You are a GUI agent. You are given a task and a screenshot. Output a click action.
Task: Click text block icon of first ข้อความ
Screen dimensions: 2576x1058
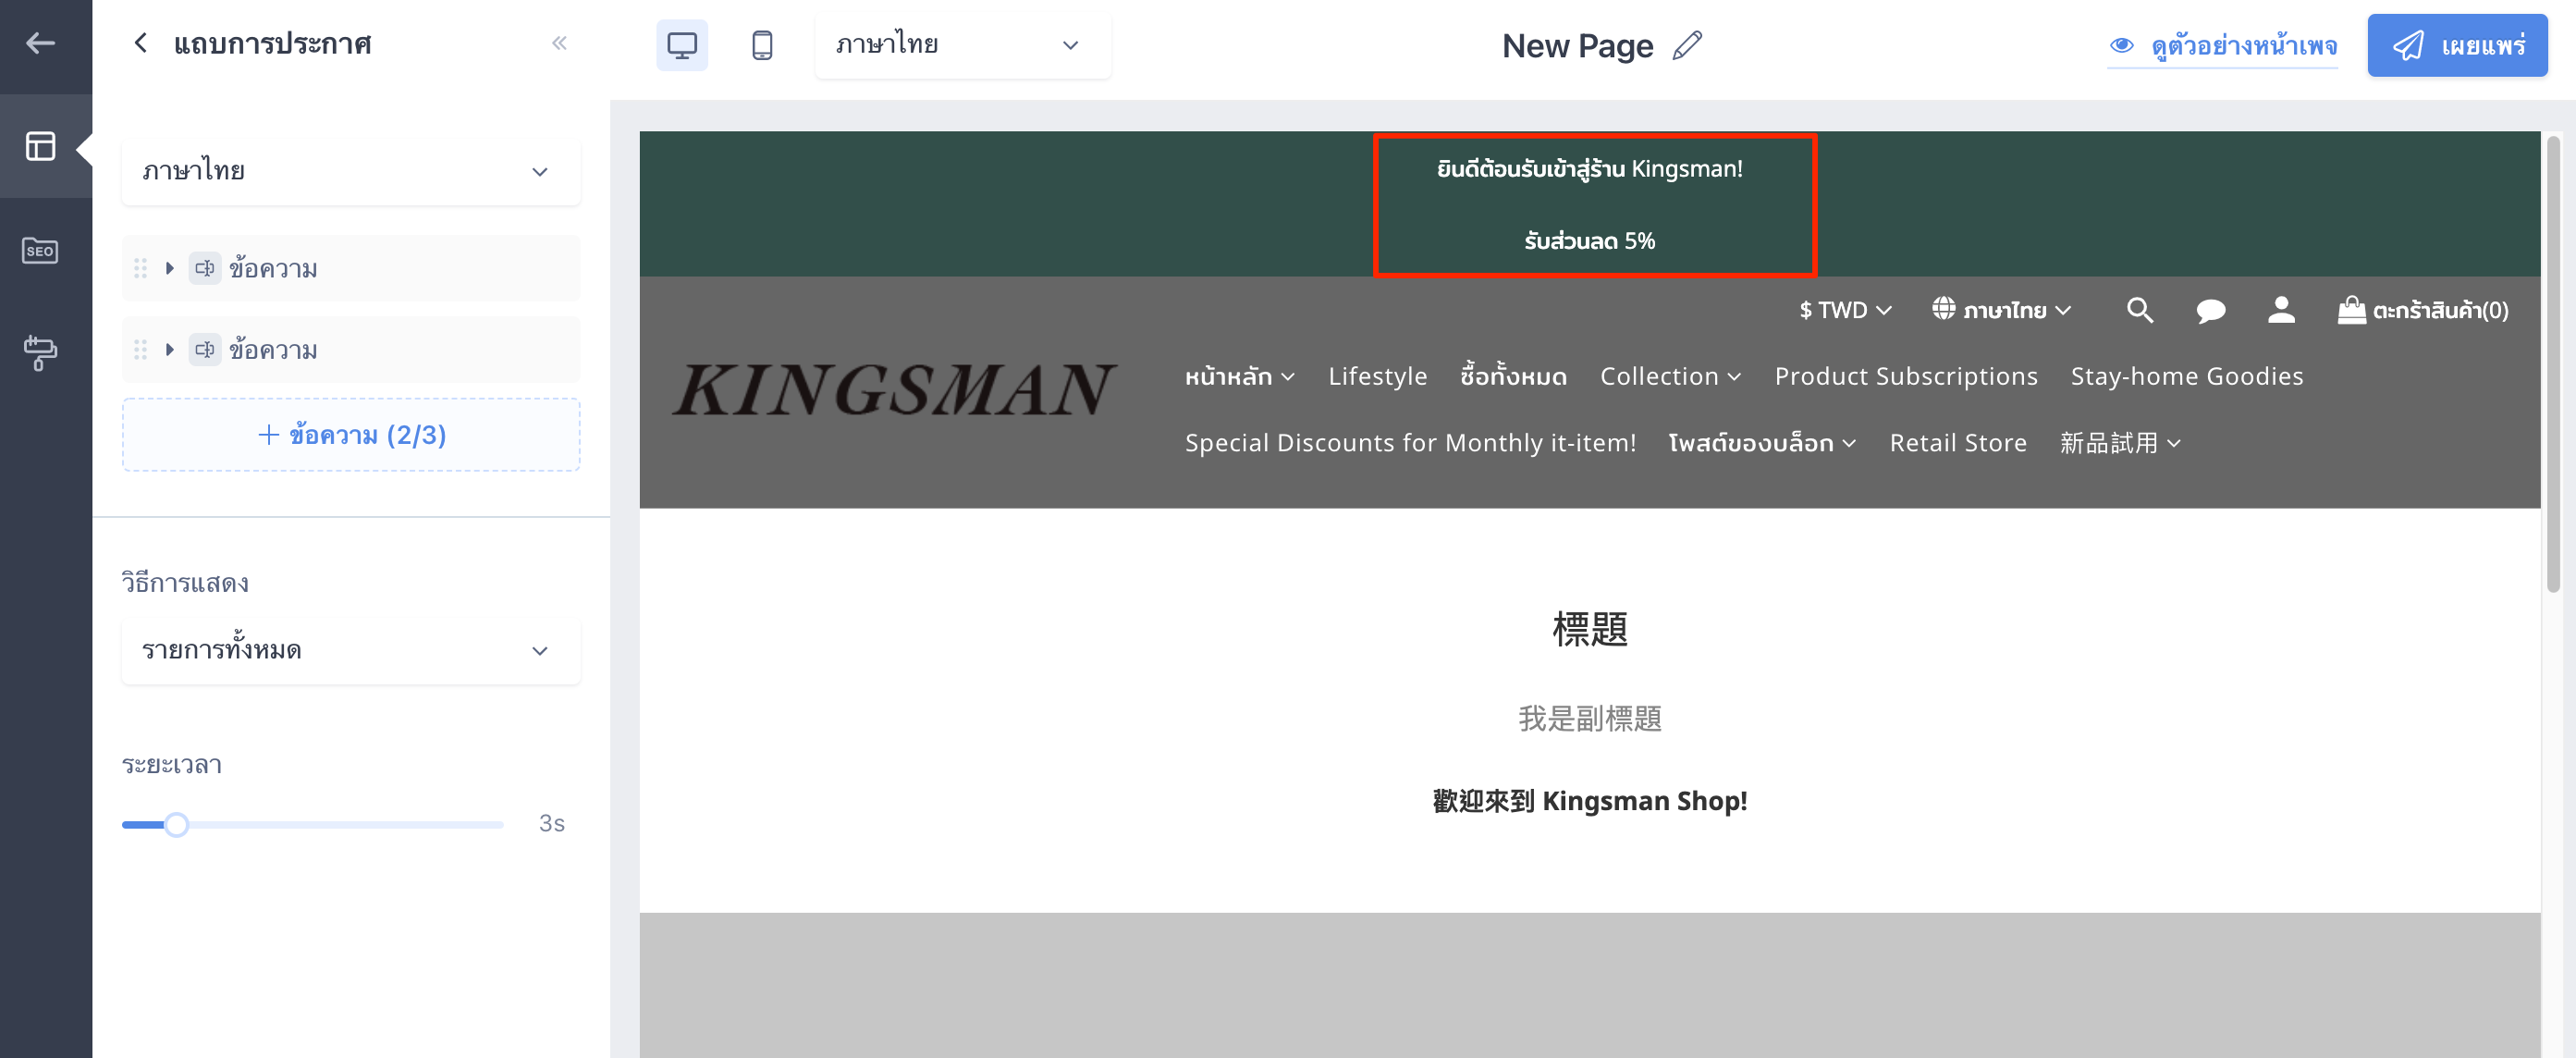pos(205,268)
